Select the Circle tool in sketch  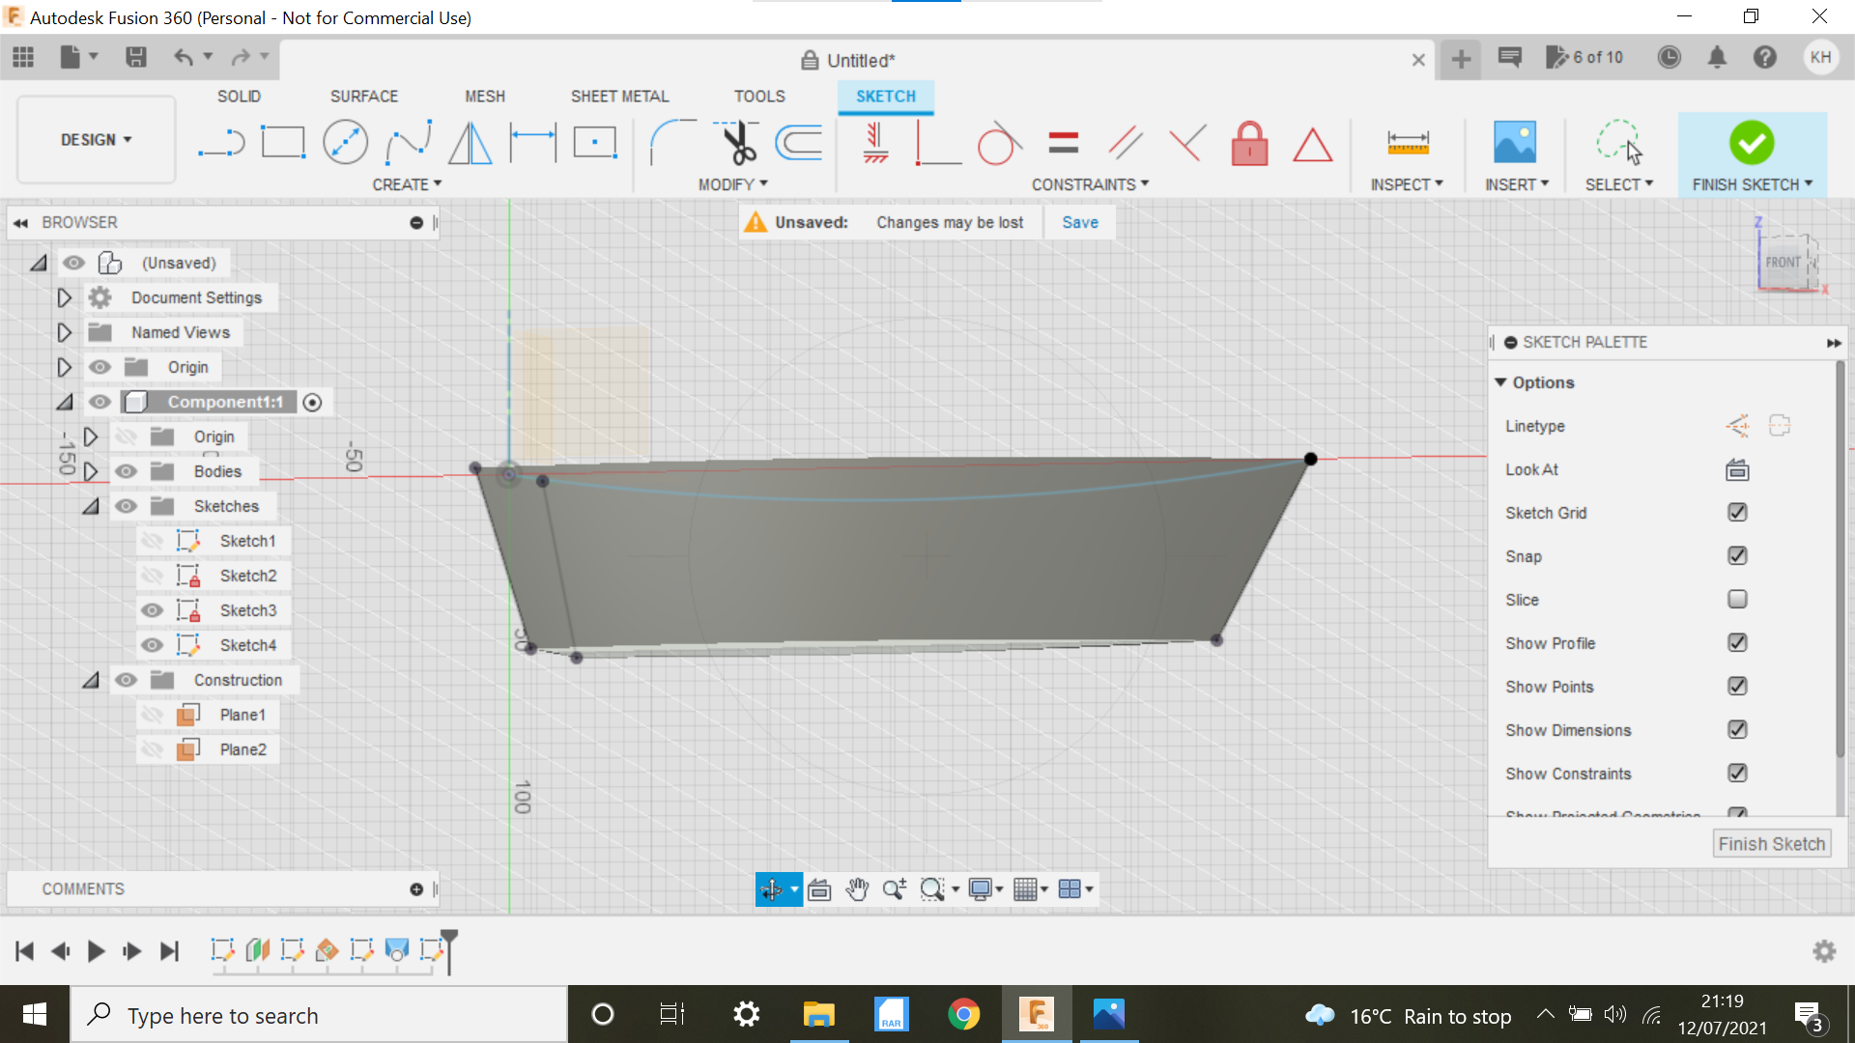point(343,141)
